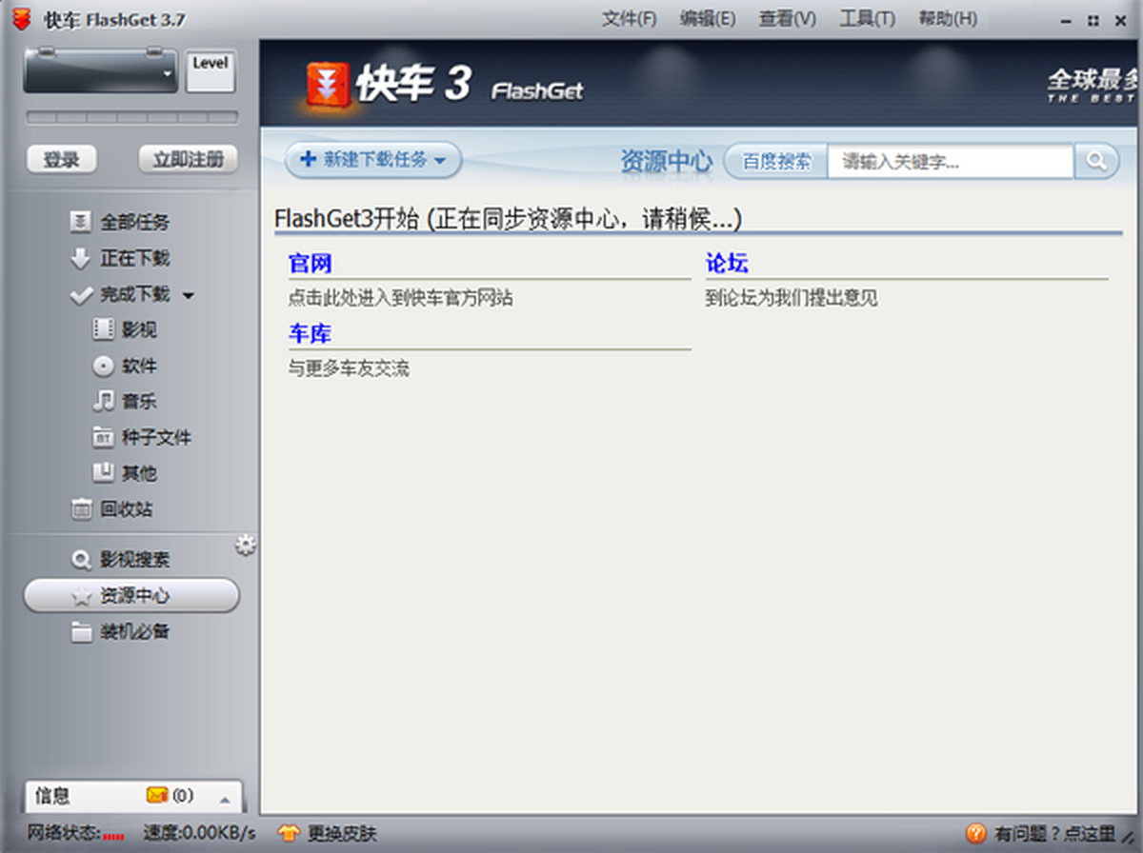
Task: Click the 请输入关键字 search field
Action: click(x=943, y=161)
